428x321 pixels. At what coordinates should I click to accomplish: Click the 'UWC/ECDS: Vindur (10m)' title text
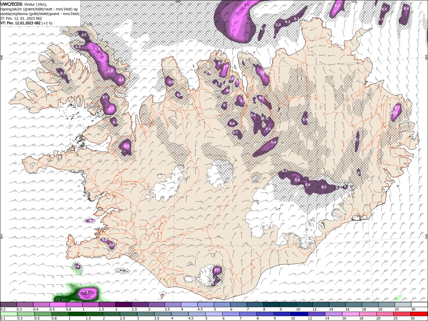(x=24, y=4)
